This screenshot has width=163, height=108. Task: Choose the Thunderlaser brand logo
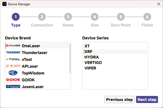coord(13,52)
